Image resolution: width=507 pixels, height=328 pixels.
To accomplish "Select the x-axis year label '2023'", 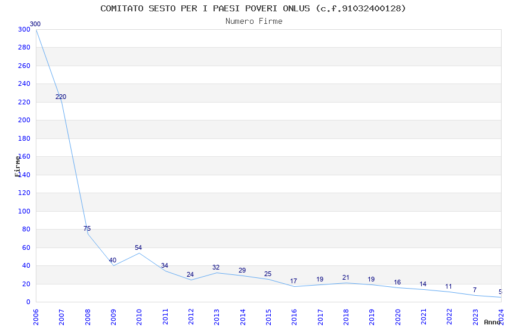I will 475,317.
